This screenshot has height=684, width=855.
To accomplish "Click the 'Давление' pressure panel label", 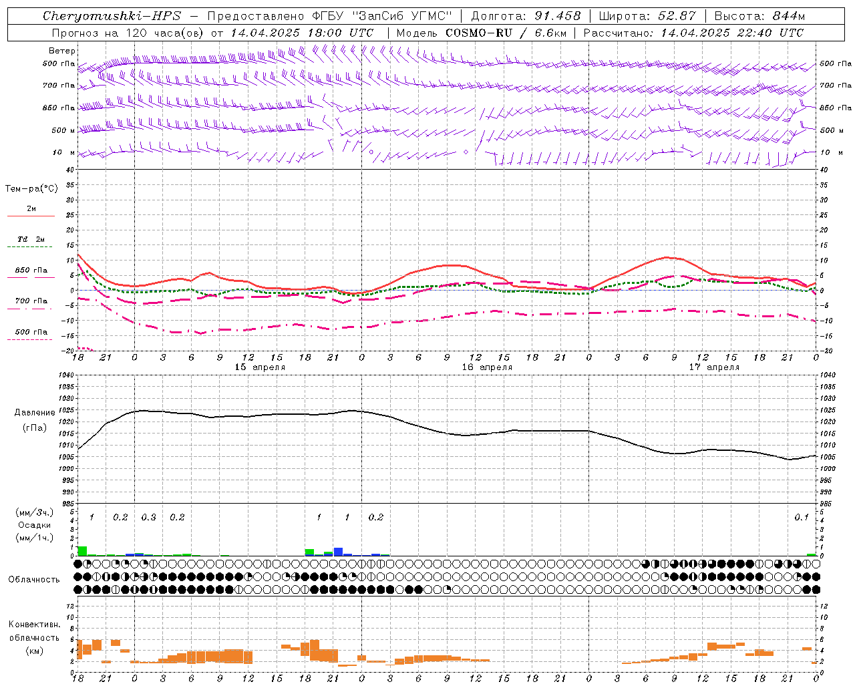I will pyautogui.click(x=34, y=413).
